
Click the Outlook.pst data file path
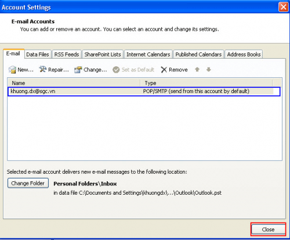pyautogui.click(x=137, y=193)
